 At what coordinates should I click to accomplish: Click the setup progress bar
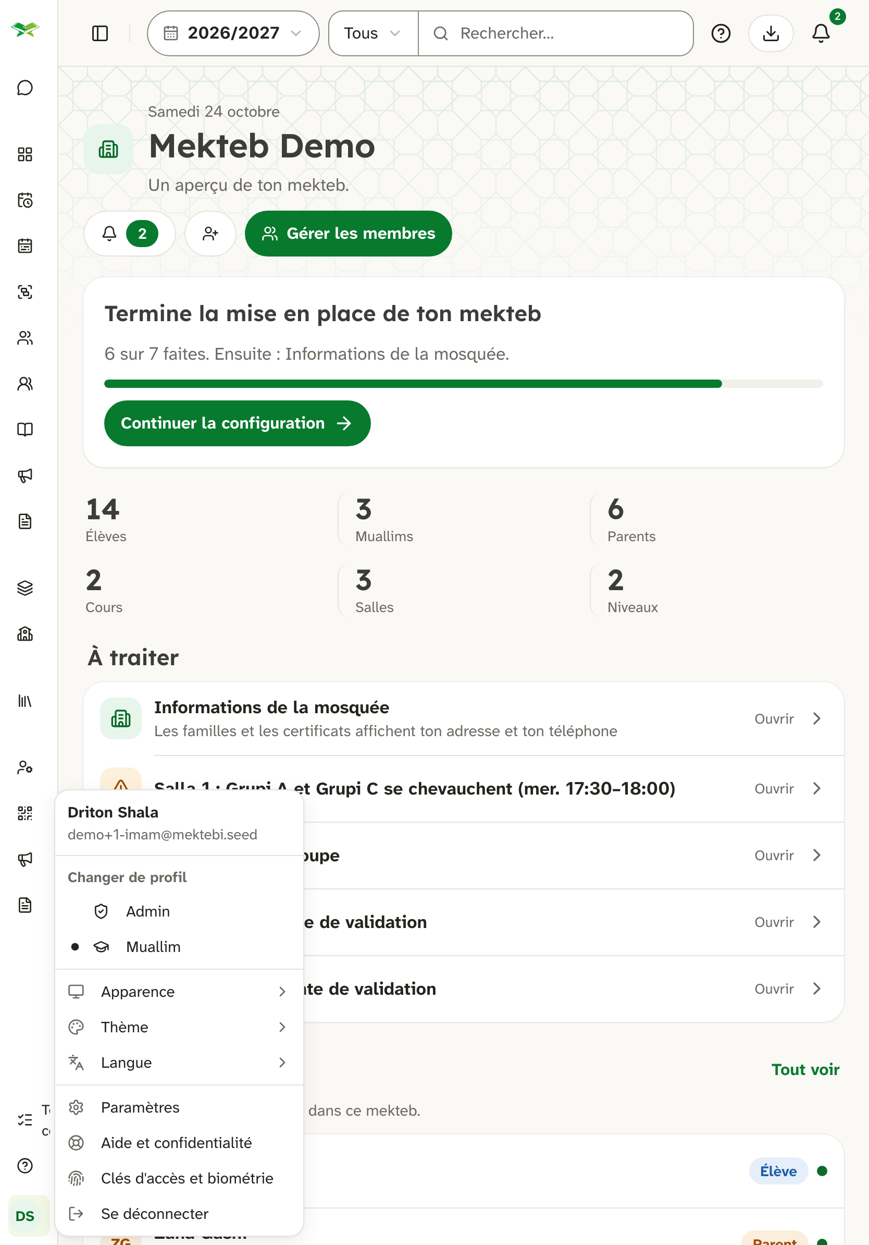point(463,384)
